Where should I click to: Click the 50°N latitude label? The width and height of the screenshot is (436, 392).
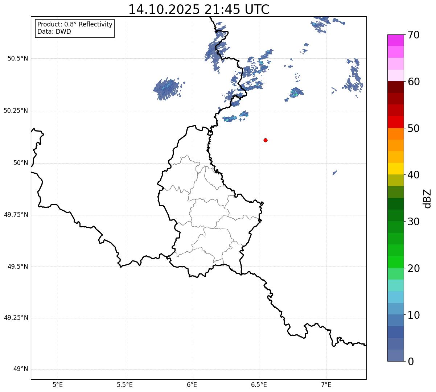coord(21,163)
